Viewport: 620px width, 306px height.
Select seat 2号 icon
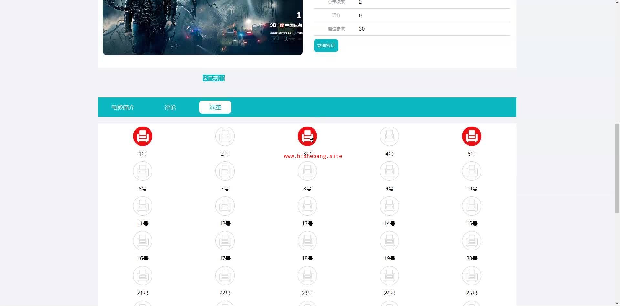225,136
